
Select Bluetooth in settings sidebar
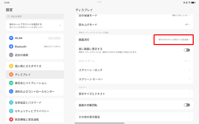click(x=35, y=46)
